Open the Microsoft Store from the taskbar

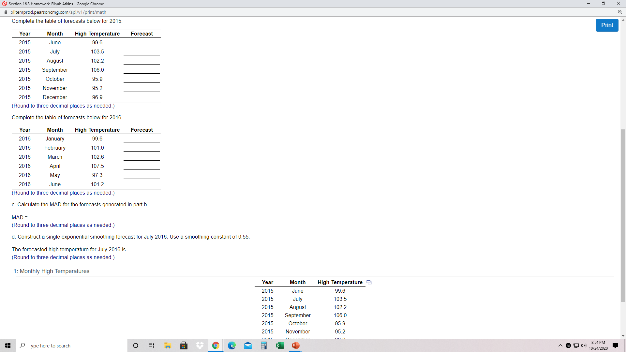pyautogui.click(x=184, y=345)
